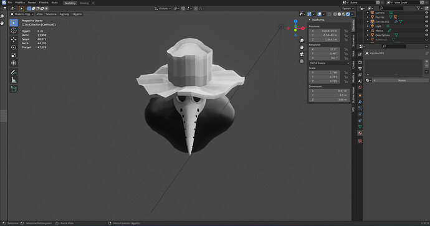Open the Tool properties tab icon
This screenshot has width=430, height=226.
(x=360, y=55)
